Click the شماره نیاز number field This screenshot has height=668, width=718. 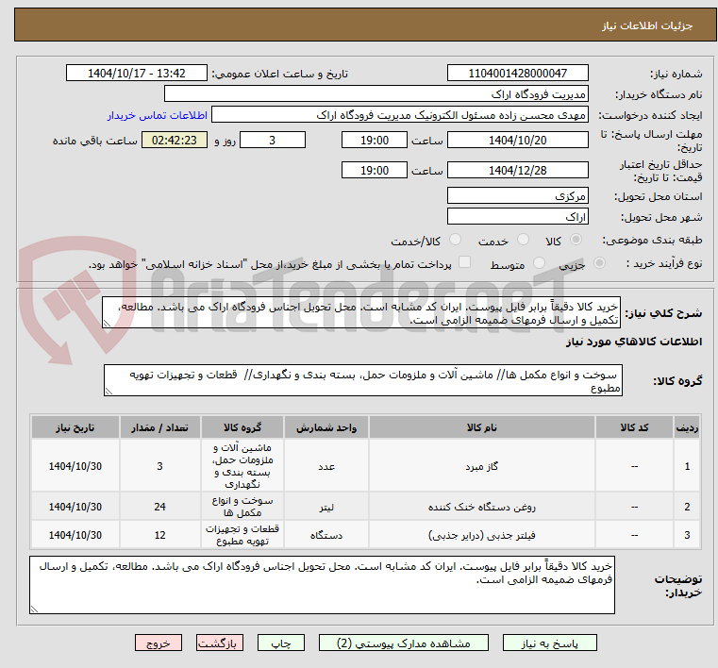tap(517, 74)
